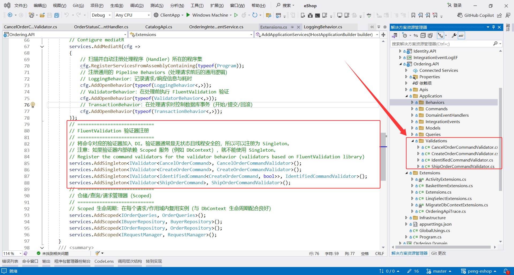Click the Save All icon

point(56,15)
